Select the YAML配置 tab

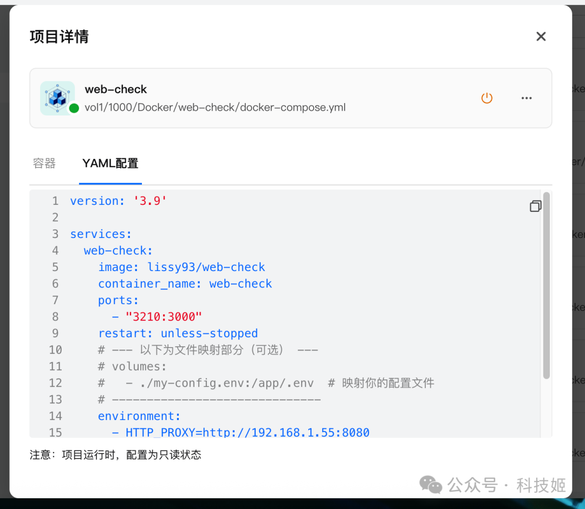coord(110,163)
